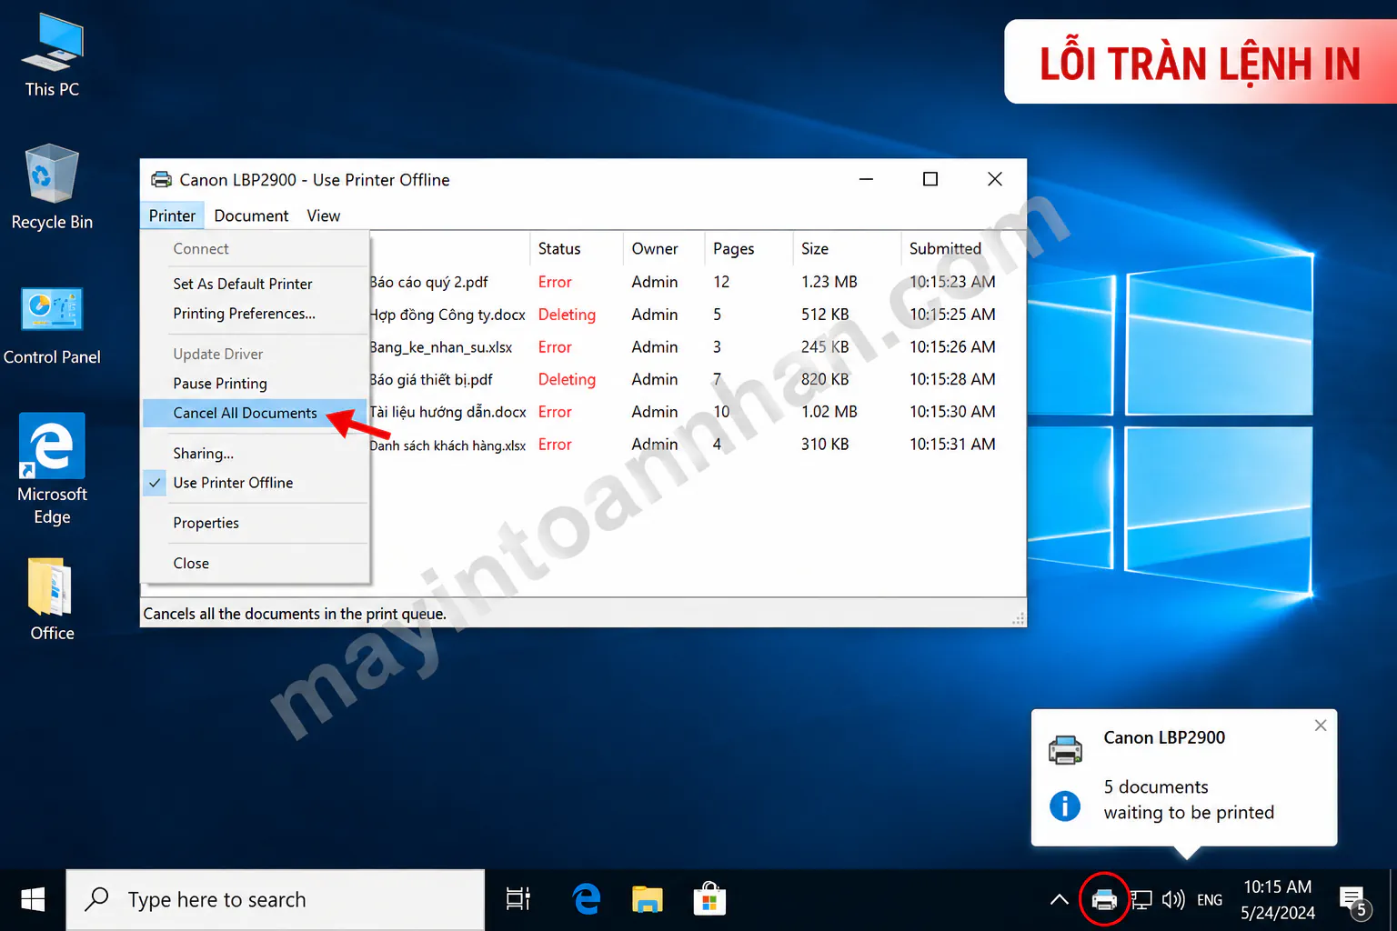The width and height of the screenshot is (1397, 931).
Task: Show hidden tray icons chevron
Action: (1060, 900)
